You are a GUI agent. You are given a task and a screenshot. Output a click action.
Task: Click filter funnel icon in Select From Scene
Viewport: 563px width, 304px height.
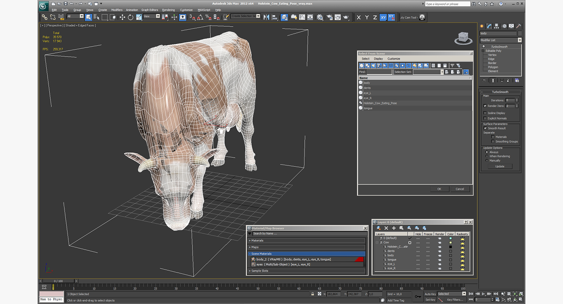tap(452, 65)
